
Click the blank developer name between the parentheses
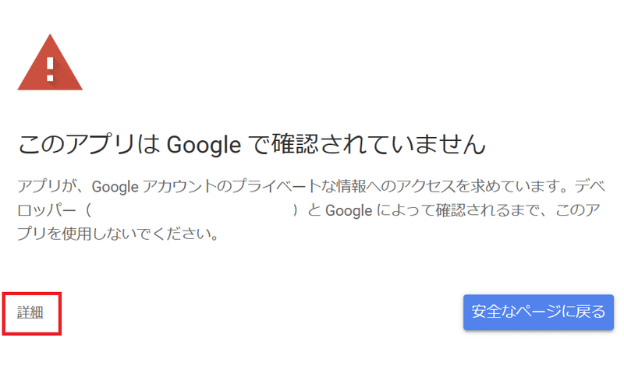tap(192, 209)
